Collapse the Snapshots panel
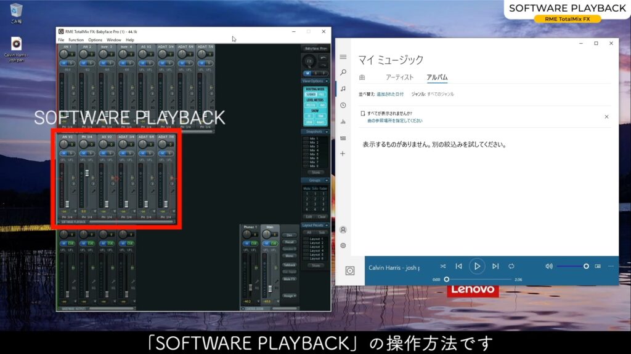Screen dimensions: 631x354 coord(327,132)
